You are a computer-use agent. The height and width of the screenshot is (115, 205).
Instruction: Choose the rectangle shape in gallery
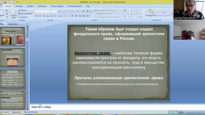135,11
